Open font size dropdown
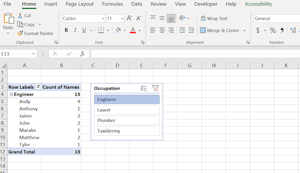 pos(122,18)
